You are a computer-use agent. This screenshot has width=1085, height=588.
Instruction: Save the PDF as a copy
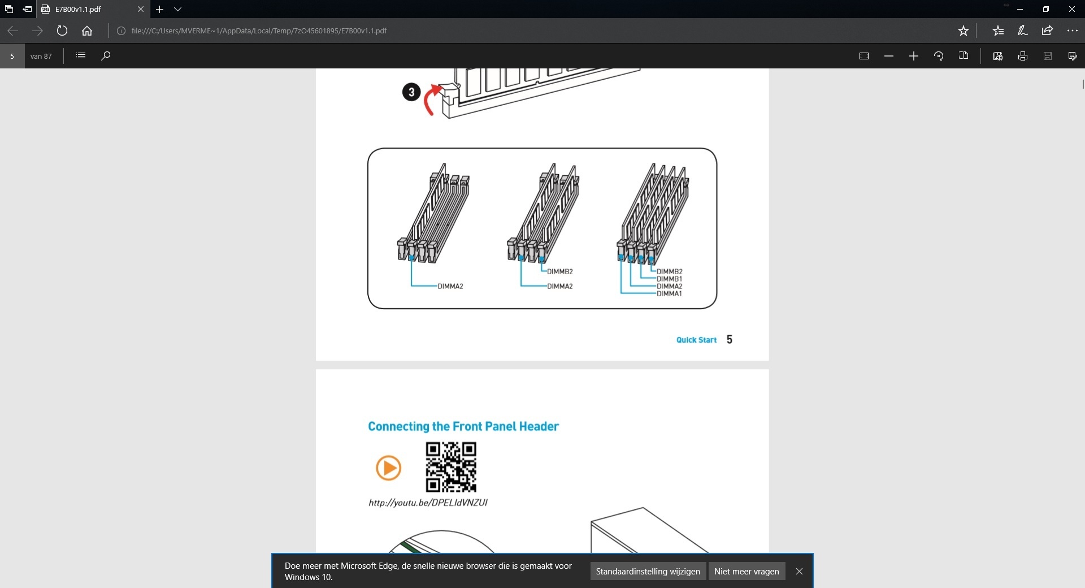1073,56
